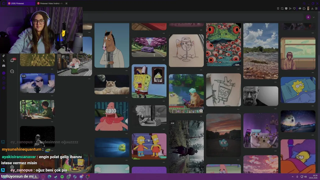Open the purple player icon in sidebar
The image size is (320, 180).
click(3, 73)
